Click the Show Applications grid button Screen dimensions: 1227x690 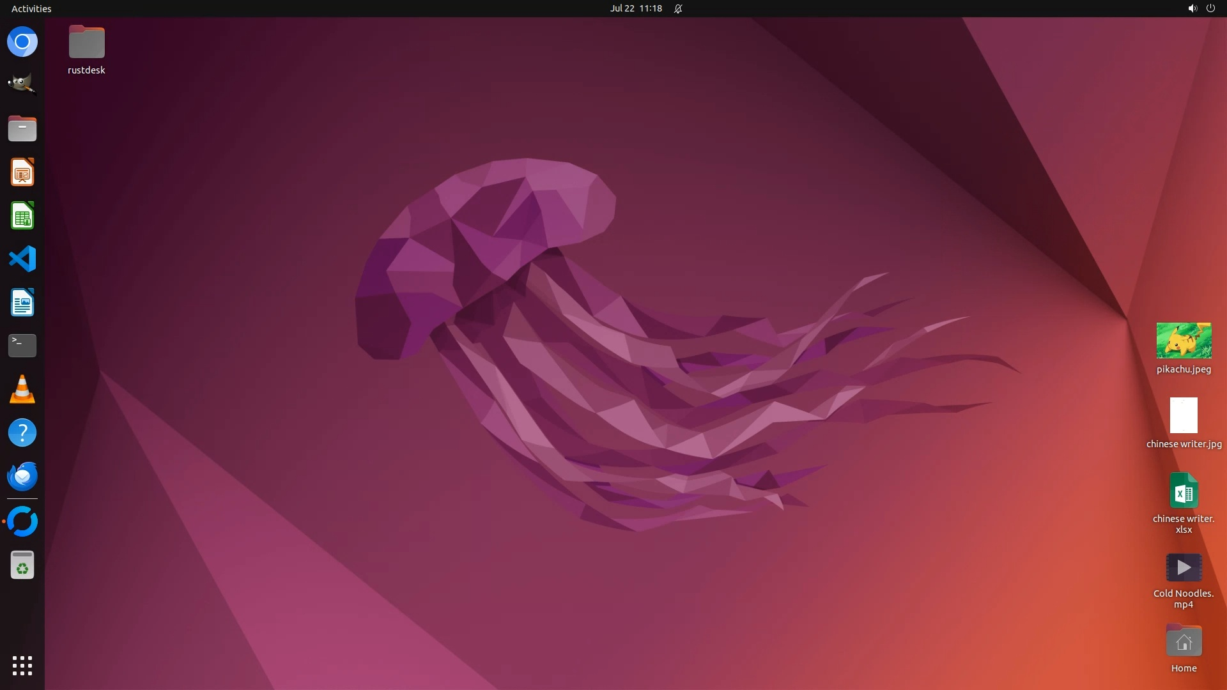[22, 666]
